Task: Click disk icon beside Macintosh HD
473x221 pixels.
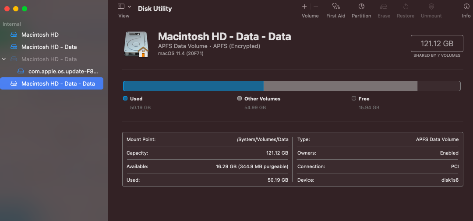Action: (x=14, y=35)
